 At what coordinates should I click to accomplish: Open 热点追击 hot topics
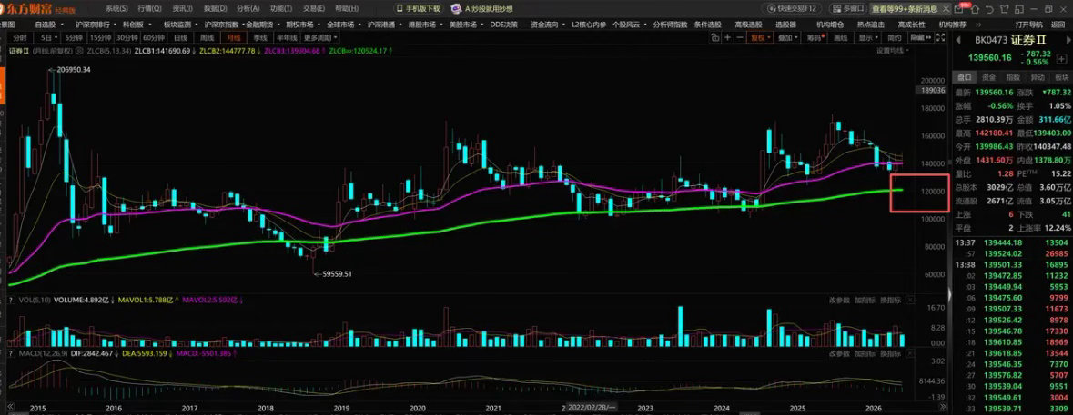[870, 24]
